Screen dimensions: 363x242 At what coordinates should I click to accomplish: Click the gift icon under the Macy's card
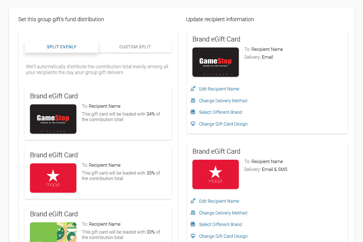(x=193, y=224)
